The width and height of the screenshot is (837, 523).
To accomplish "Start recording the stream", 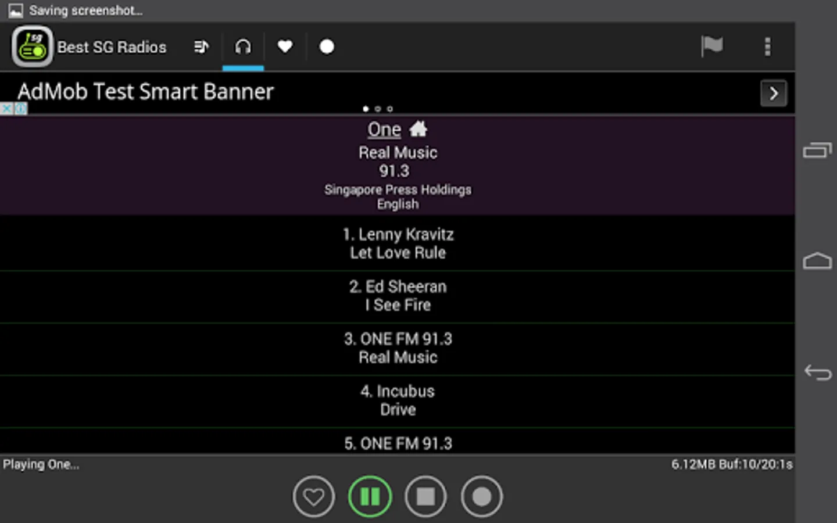I will click(481, 496).
